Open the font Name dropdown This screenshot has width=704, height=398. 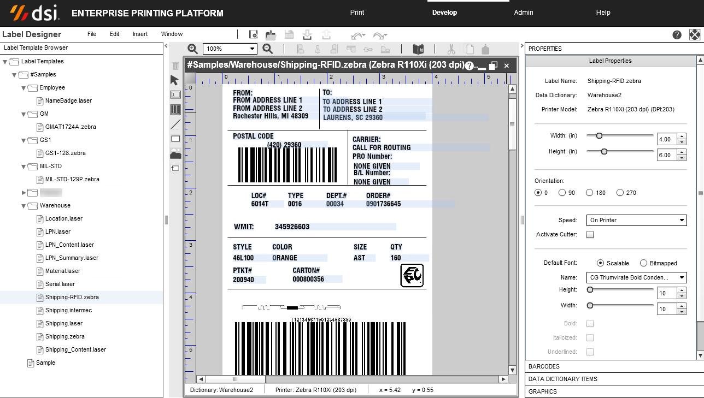(x=636, y=277)
